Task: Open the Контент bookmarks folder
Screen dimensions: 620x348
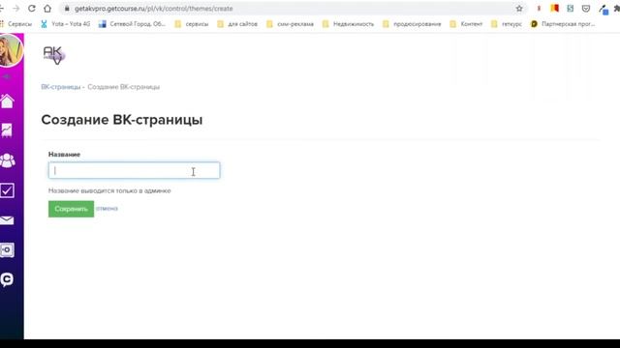Action: 466,24
